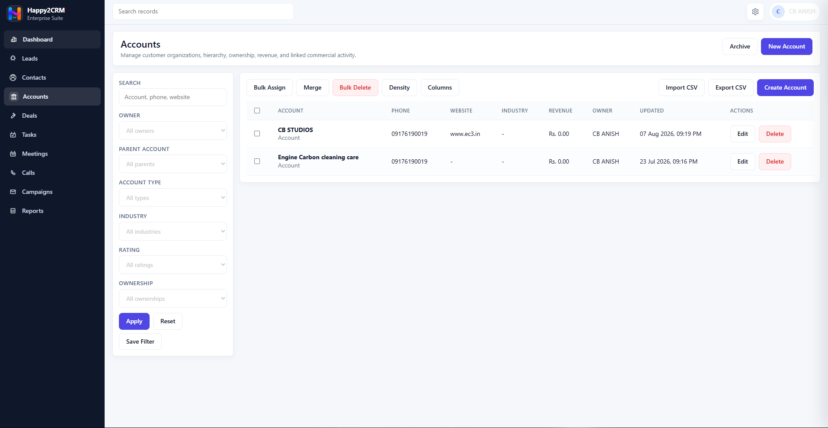Open the Campaigns menu item
The width and height of the screenshot is (828, 428).
pos(52,192)
